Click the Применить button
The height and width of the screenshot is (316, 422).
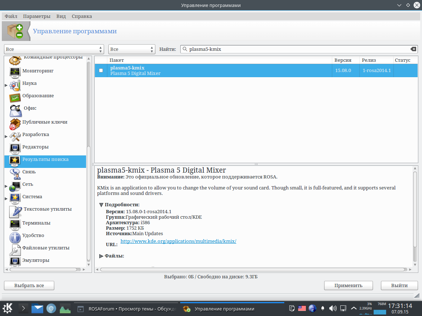click(348, 285)
